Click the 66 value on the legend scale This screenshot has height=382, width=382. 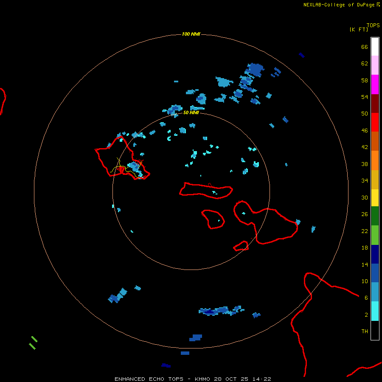[365, 47]
